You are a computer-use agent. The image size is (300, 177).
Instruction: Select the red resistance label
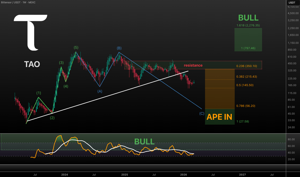pos(193,65)
